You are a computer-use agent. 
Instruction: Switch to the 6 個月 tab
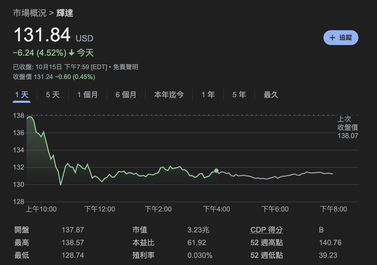[126, 95]
